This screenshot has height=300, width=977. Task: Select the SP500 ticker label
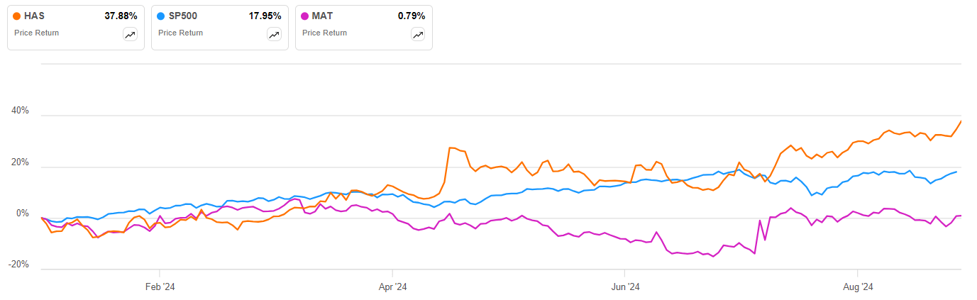pos(183,16)
